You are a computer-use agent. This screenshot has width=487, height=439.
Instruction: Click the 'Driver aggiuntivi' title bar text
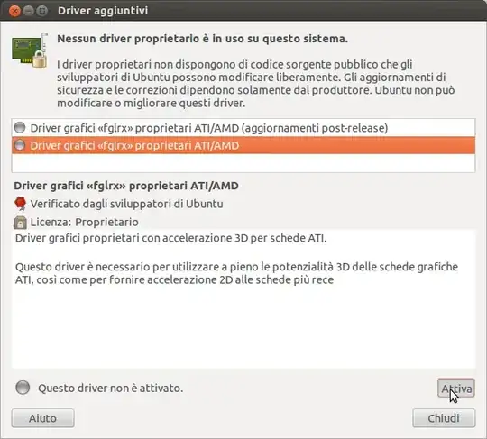pos(103,11)
